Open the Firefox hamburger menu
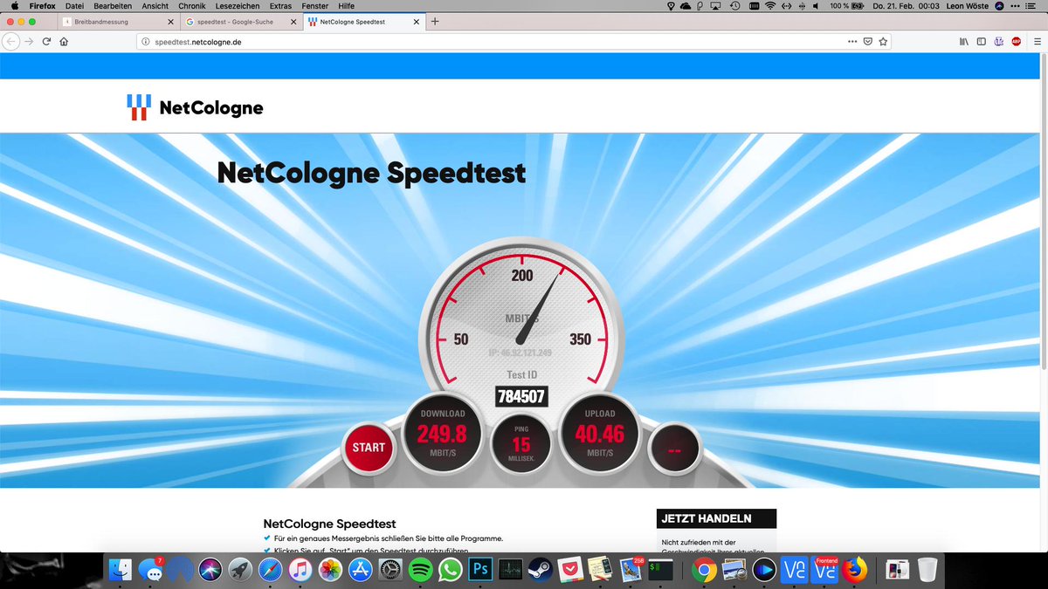The image size is (1048, 589). (1036, 41)
